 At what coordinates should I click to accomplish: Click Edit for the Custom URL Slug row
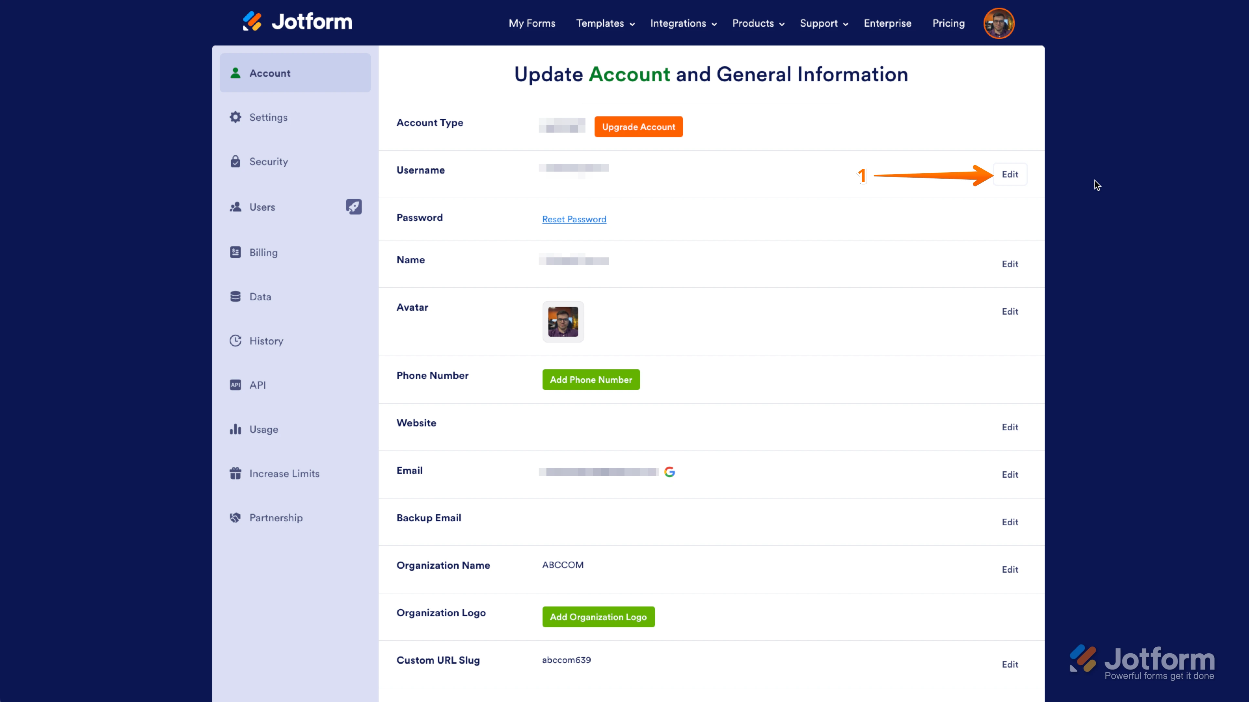1010,664
